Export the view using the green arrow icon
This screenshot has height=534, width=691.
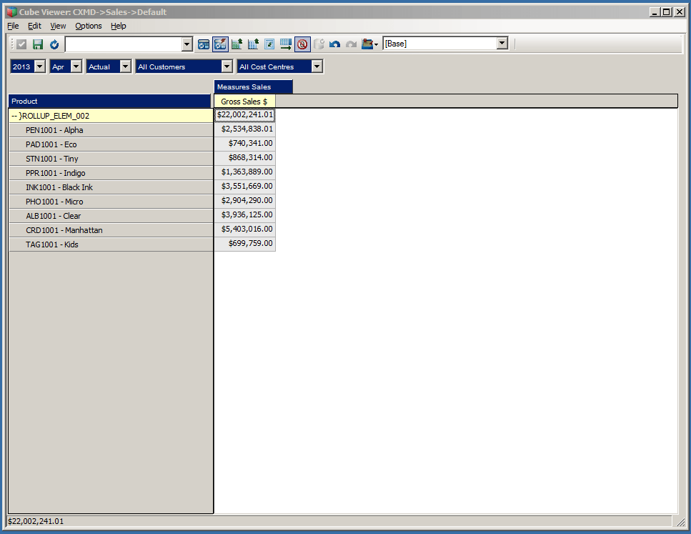286,44
